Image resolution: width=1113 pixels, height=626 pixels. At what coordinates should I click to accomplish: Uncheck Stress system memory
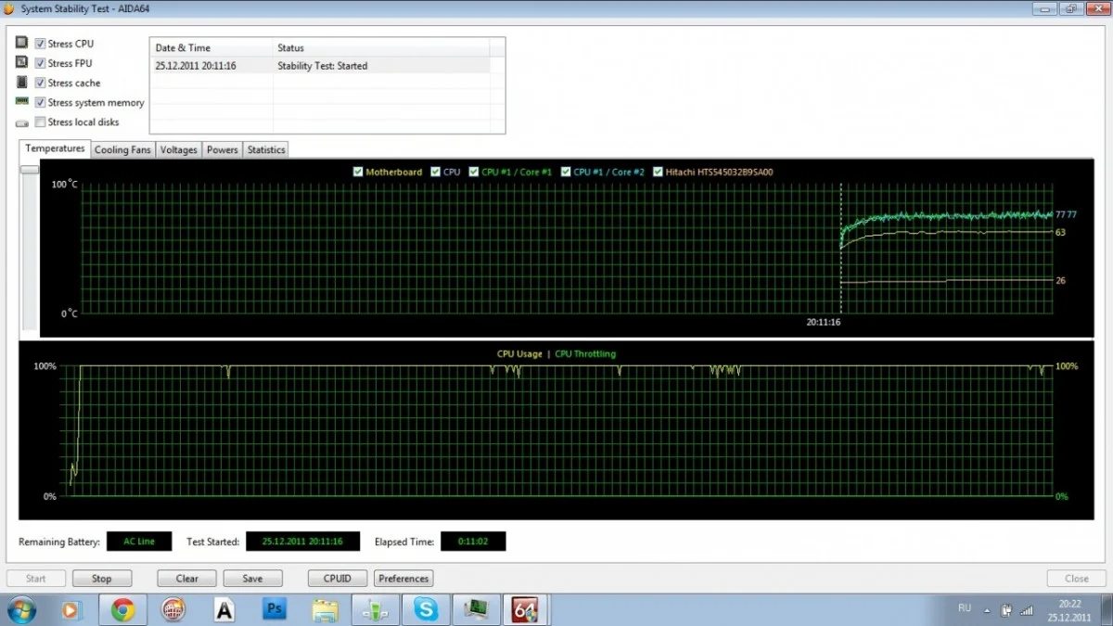41,102
